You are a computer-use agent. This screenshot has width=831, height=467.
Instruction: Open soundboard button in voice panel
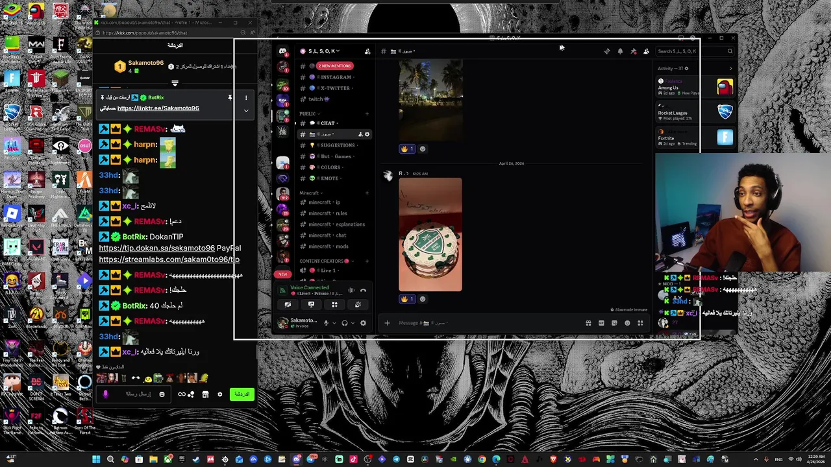[358, 305]
